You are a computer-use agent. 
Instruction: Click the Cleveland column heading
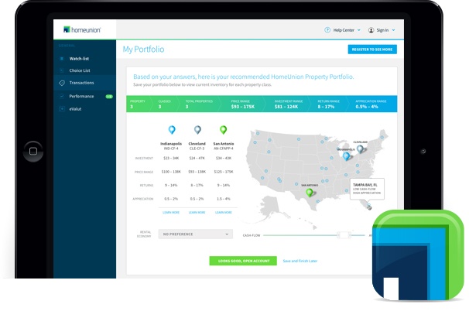coord(197,144)
